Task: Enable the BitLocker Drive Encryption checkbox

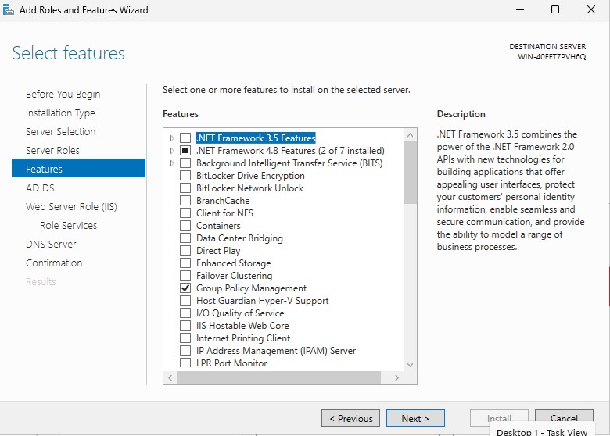Action: 185,176
